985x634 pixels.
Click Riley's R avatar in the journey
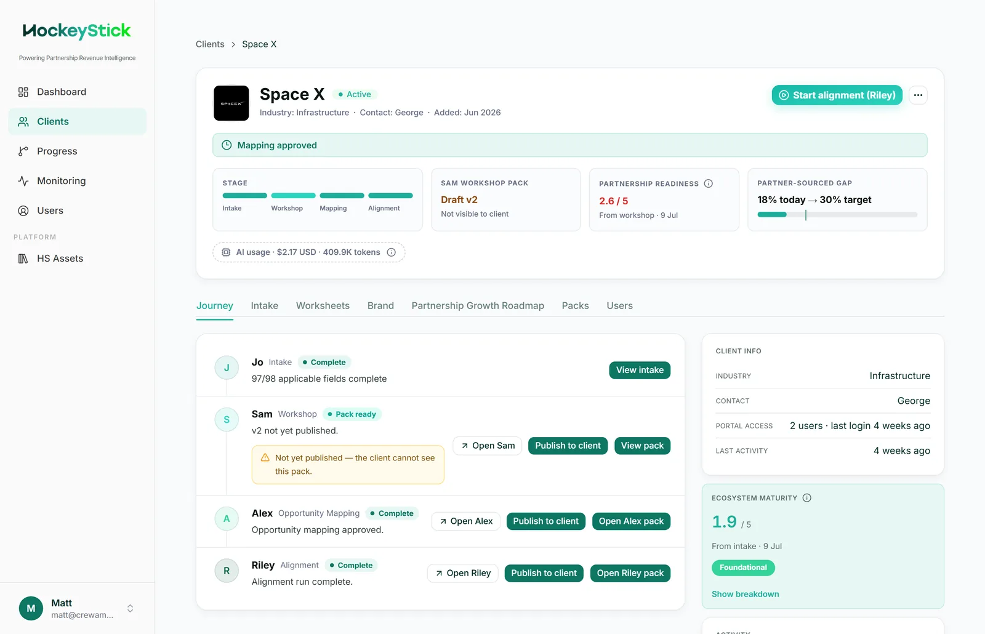click(227, 571)
